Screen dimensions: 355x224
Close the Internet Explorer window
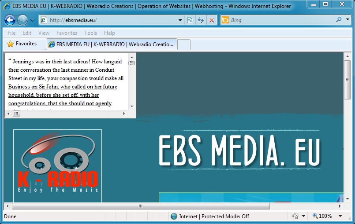[342, 4]
